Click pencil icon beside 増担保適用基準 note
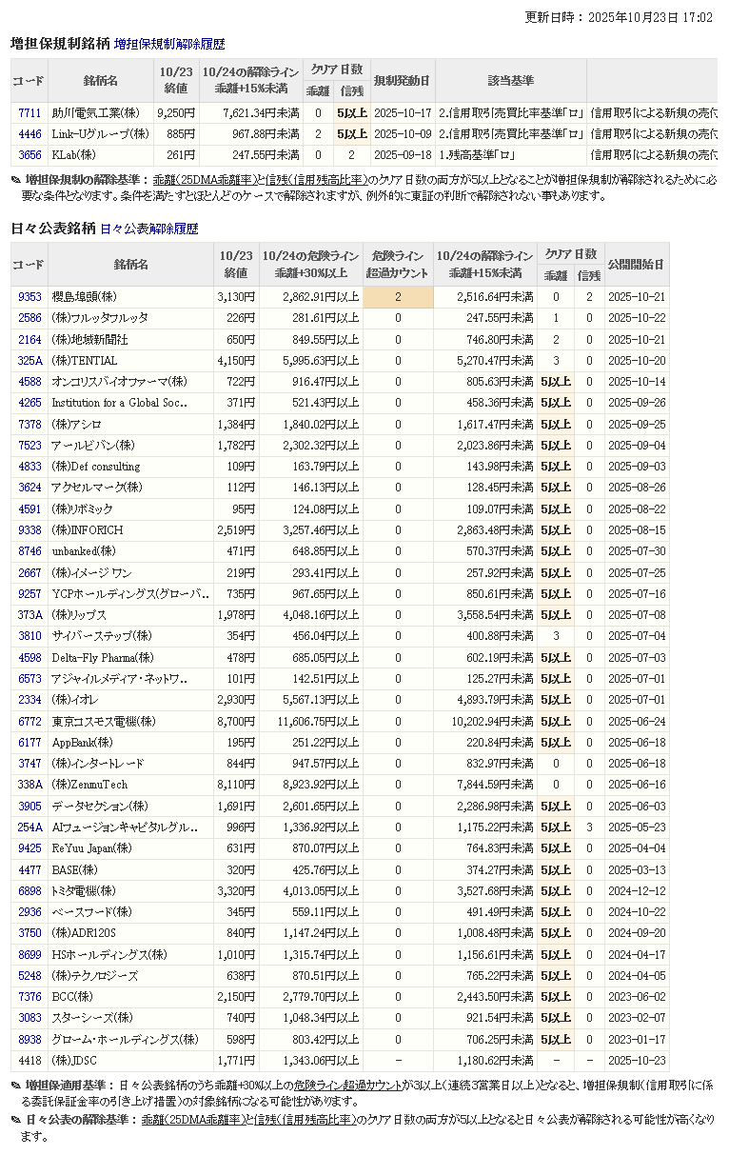 click(15, 1086)
